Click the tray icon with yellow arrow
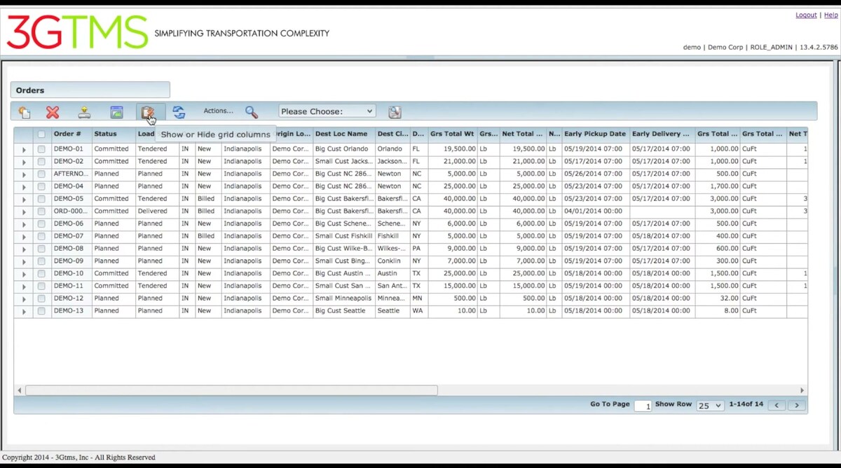841x468 pixels. pos(84,112)
